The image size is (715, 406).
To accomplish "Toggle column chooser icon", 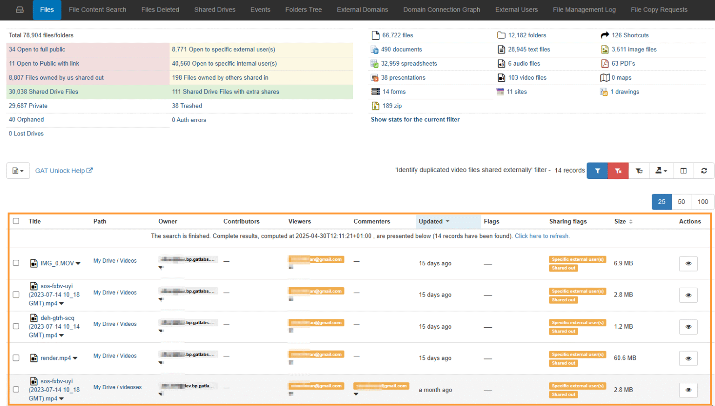I will pyautogui.click(x=683, y=171).
